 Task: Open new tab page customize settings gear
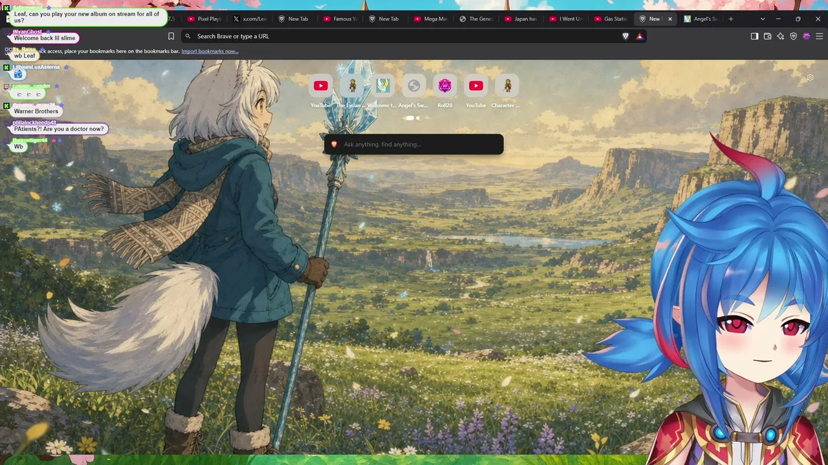point(810,78)
